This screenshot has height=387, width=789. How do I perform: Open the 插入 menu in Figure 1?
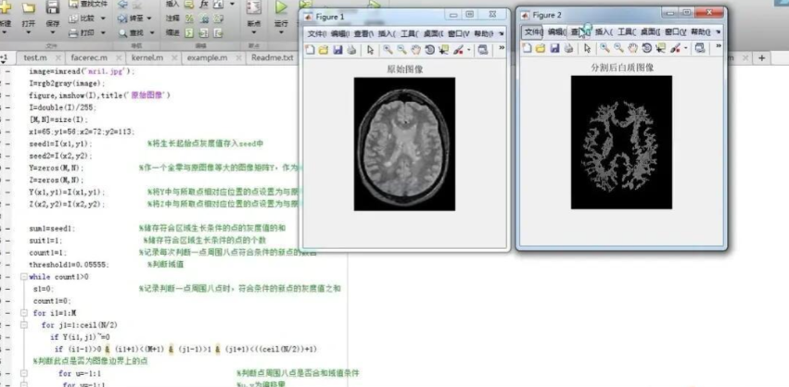pyautogui.click(x=387, y=33)
